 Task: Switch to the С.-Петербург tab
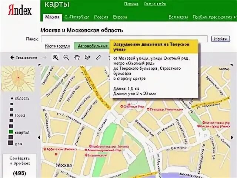[x=77, y=17]
